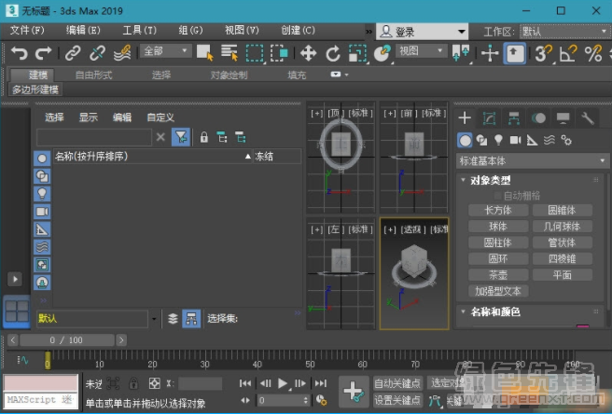
Task: Open the 编辑(E) menu
Action: (83, 31)
